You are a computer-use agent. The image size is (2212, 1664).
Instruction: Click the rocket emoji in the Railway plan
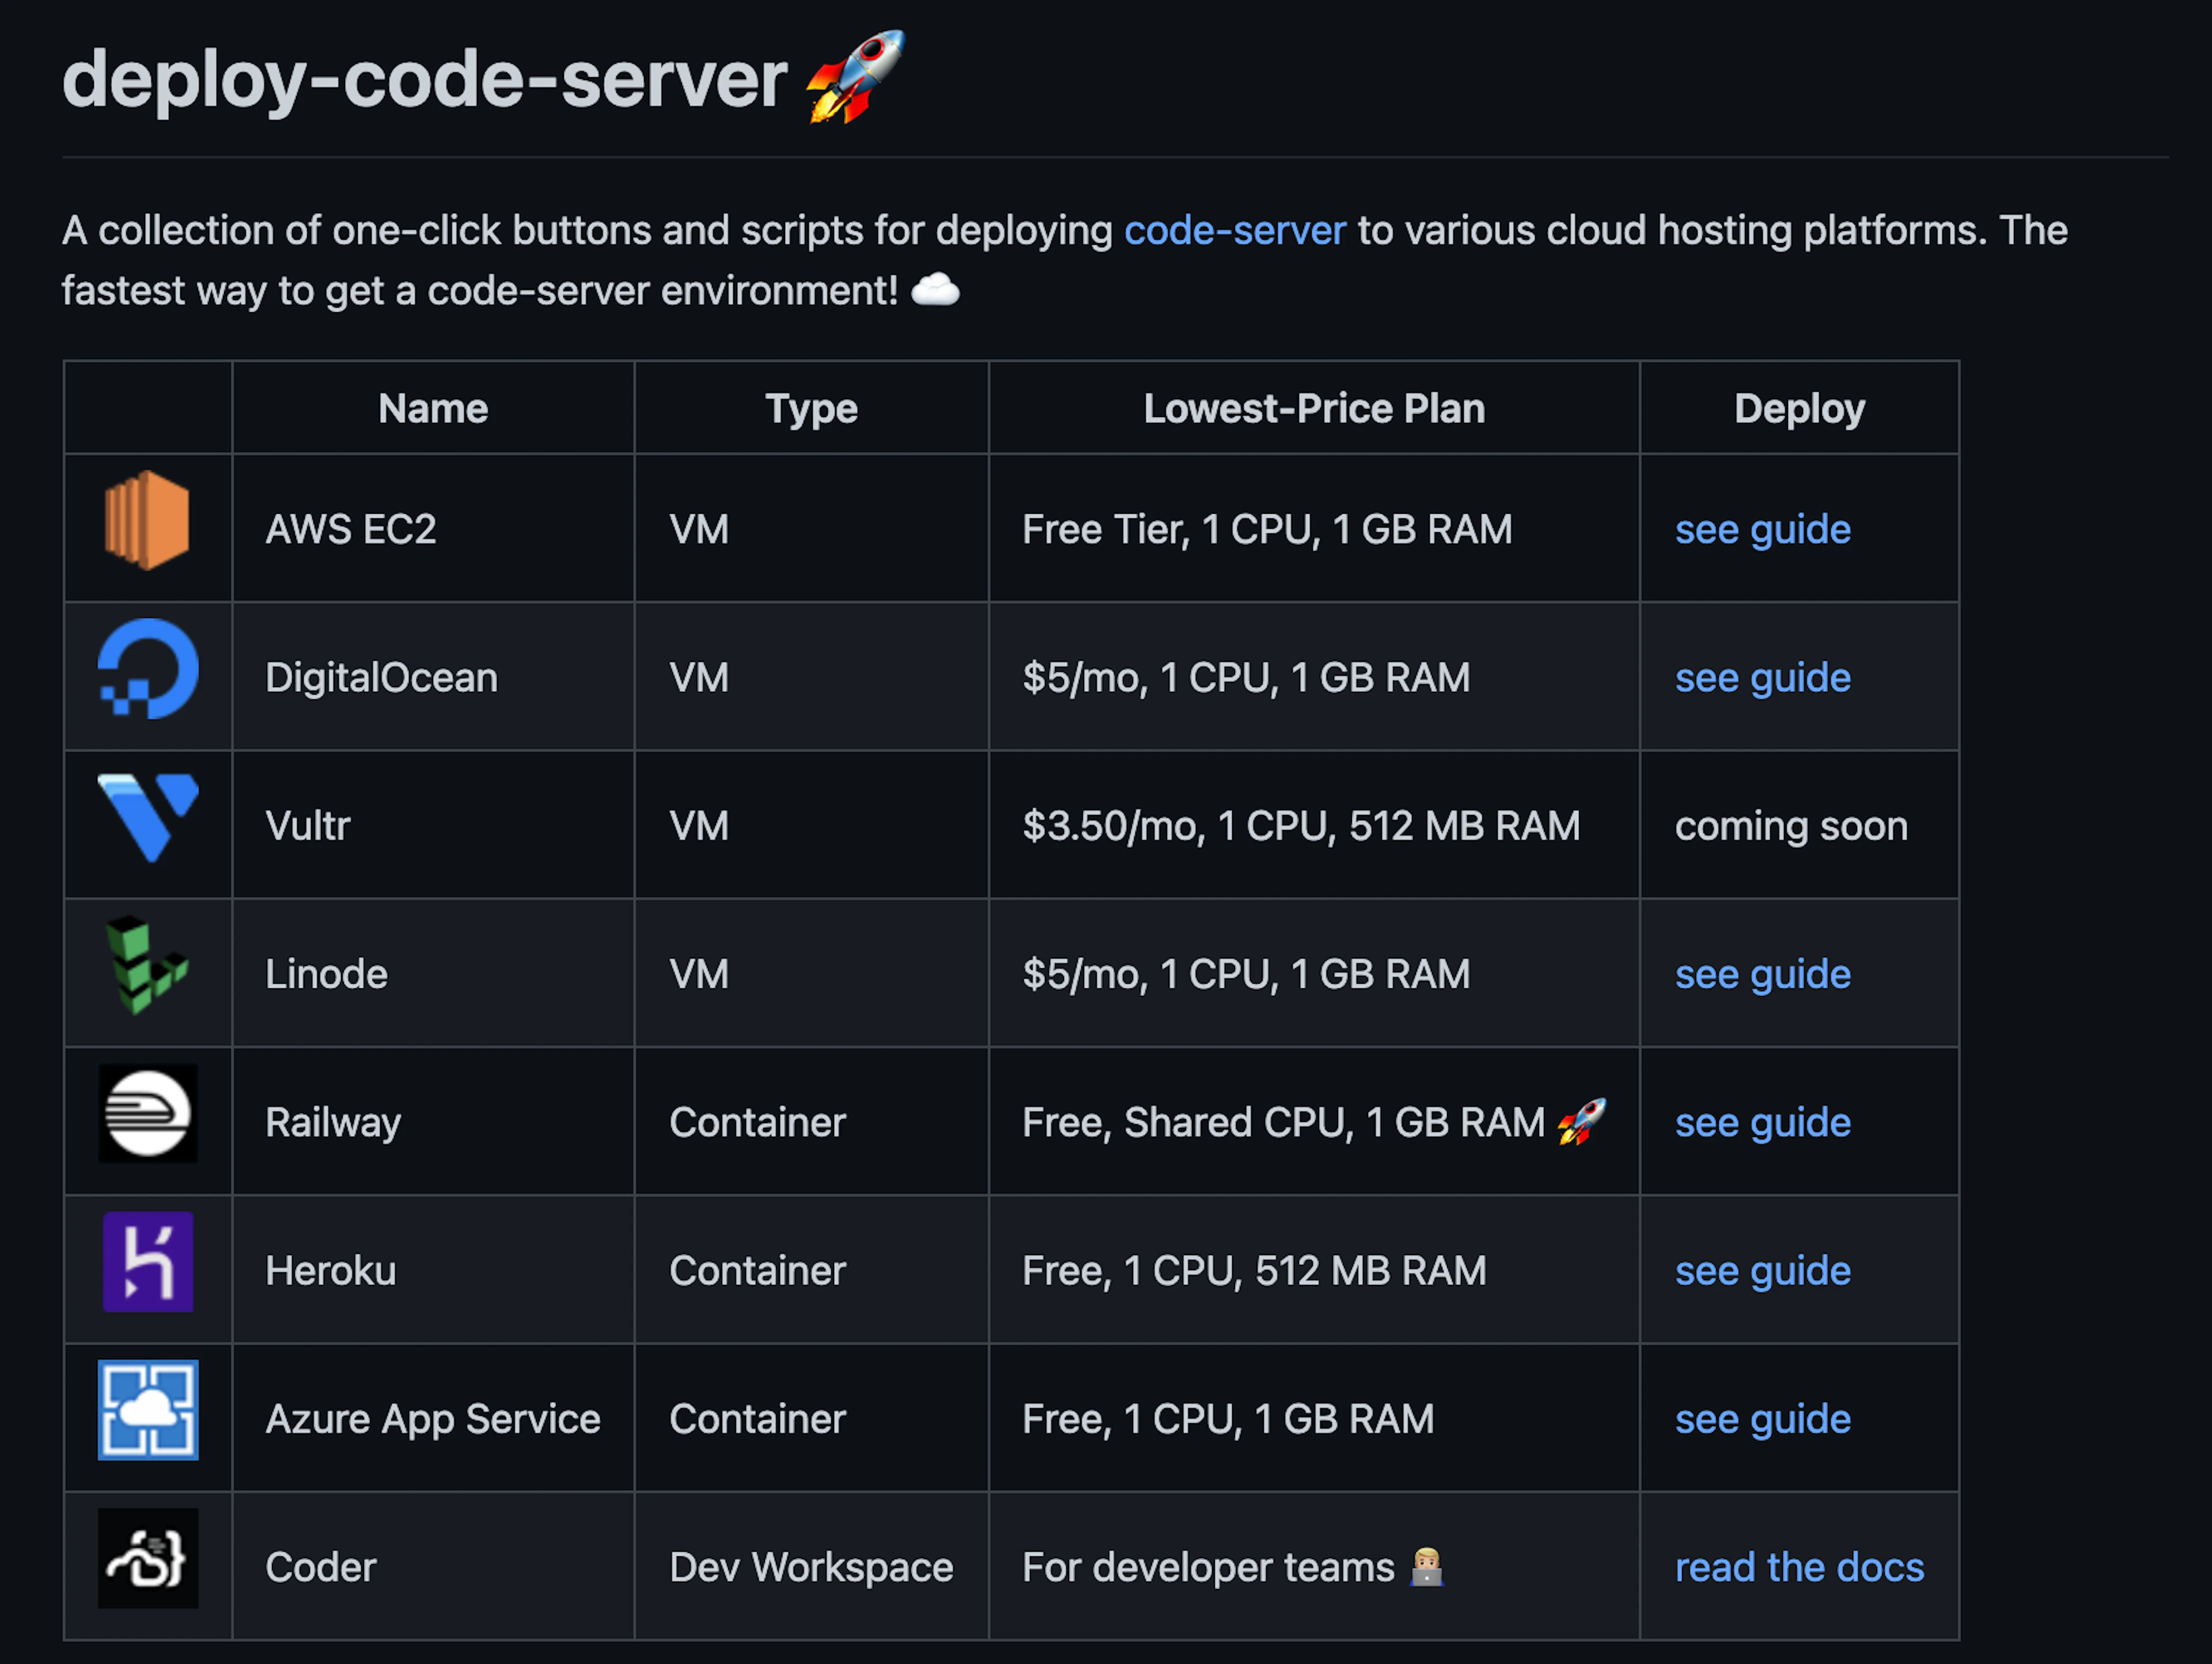coord(1582,1121)
